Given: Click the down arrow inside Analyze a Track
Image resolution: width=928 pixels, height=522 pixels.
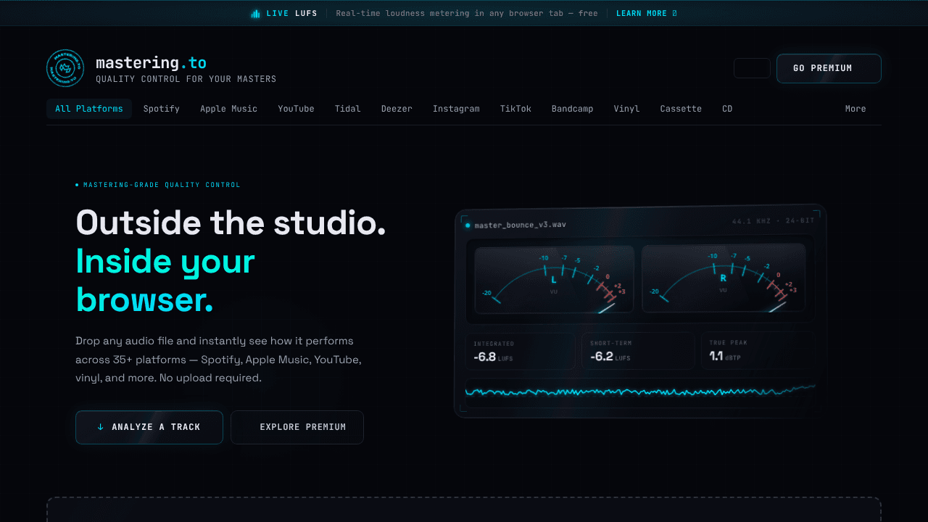Looking at the screenshot, I should tap(101, 427).
